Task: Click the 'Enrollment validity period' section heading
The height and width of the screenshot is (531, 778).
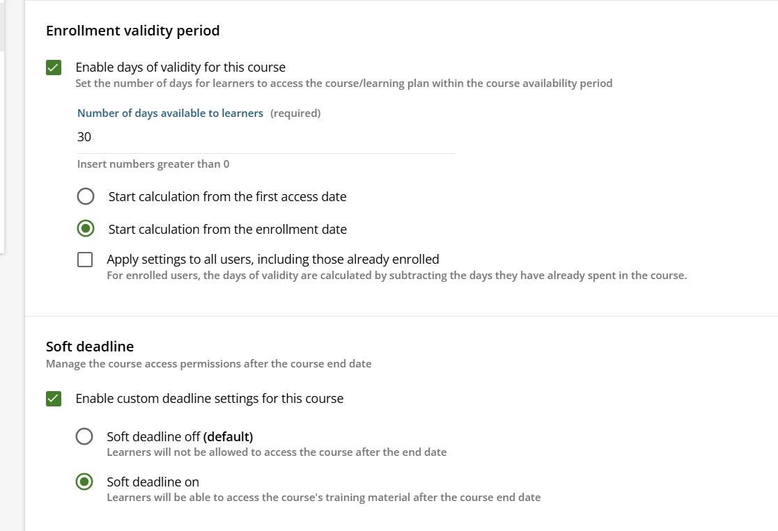Action: tap(132, 31)
